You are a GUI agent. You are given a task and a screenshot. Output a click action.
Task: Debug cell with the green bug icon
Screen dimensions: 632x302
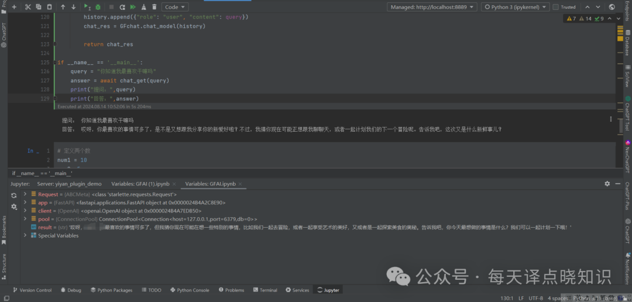click(98, 7)
